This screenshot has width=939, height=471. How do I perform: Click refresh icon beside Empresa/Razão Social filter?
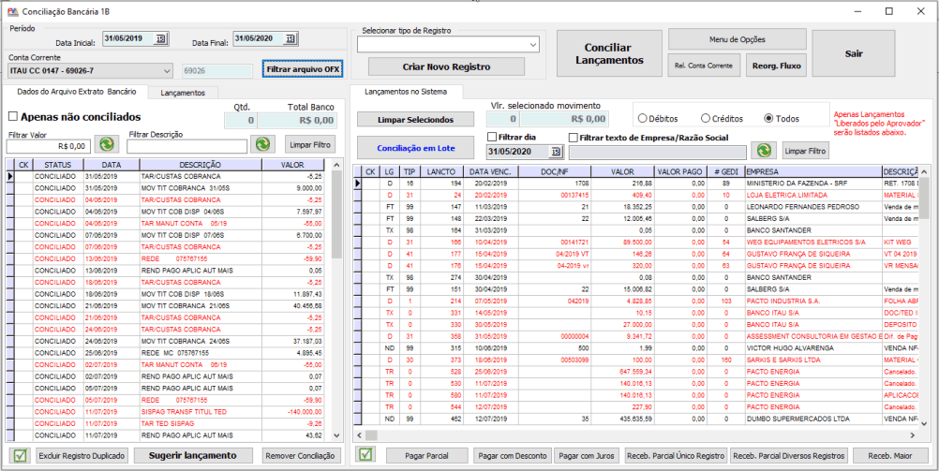(x=765, y=152)
